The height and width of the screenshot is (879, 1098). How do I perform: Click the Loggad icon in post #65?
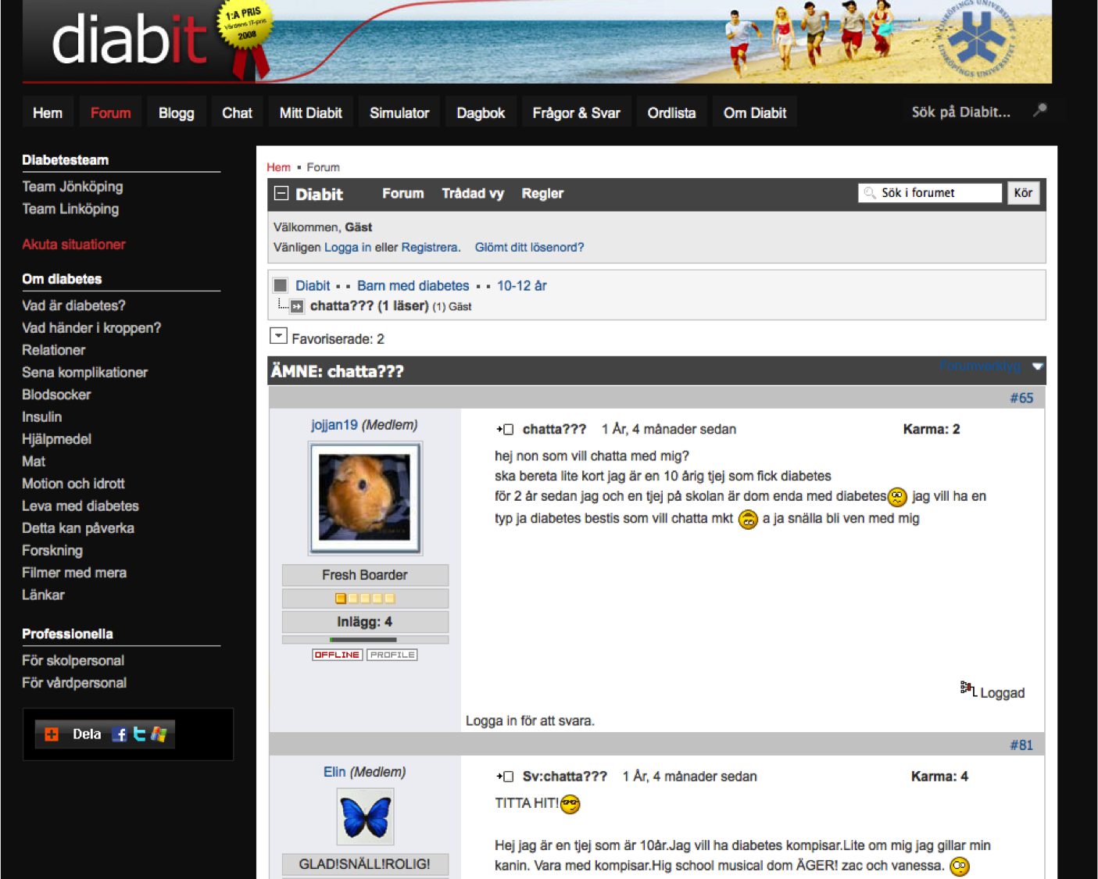click(x=967, y=688)
